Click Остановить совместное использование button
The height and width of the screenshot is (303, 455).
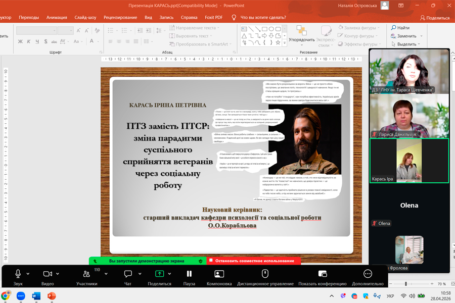(x=254, y=261)
